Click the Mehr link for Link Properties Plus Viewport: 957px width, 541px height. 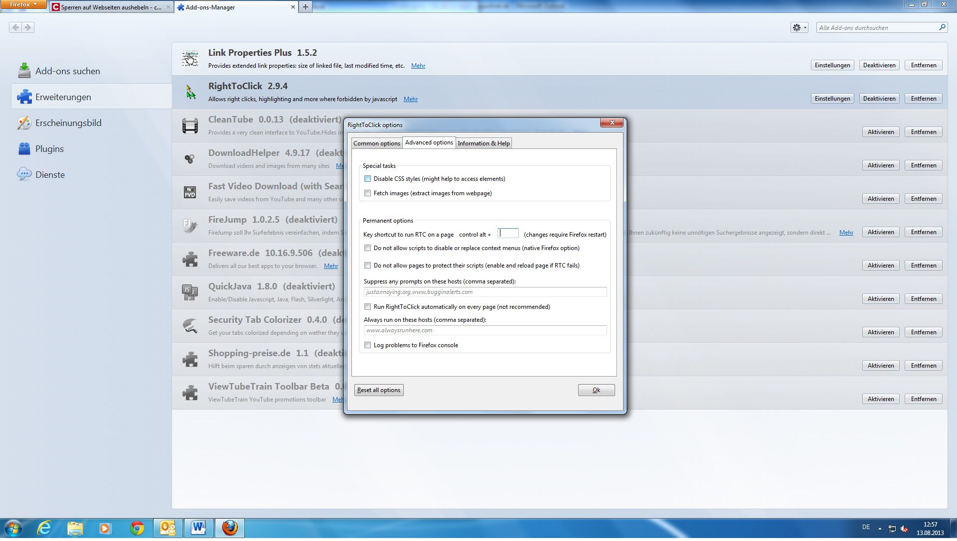pyautogui.click(x=418, y=66)
